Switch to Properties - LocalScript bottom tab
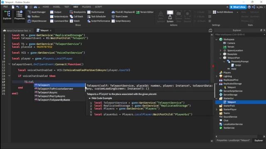Image resolution: width=266 pixels, height=149 pixels. [233, 140]
